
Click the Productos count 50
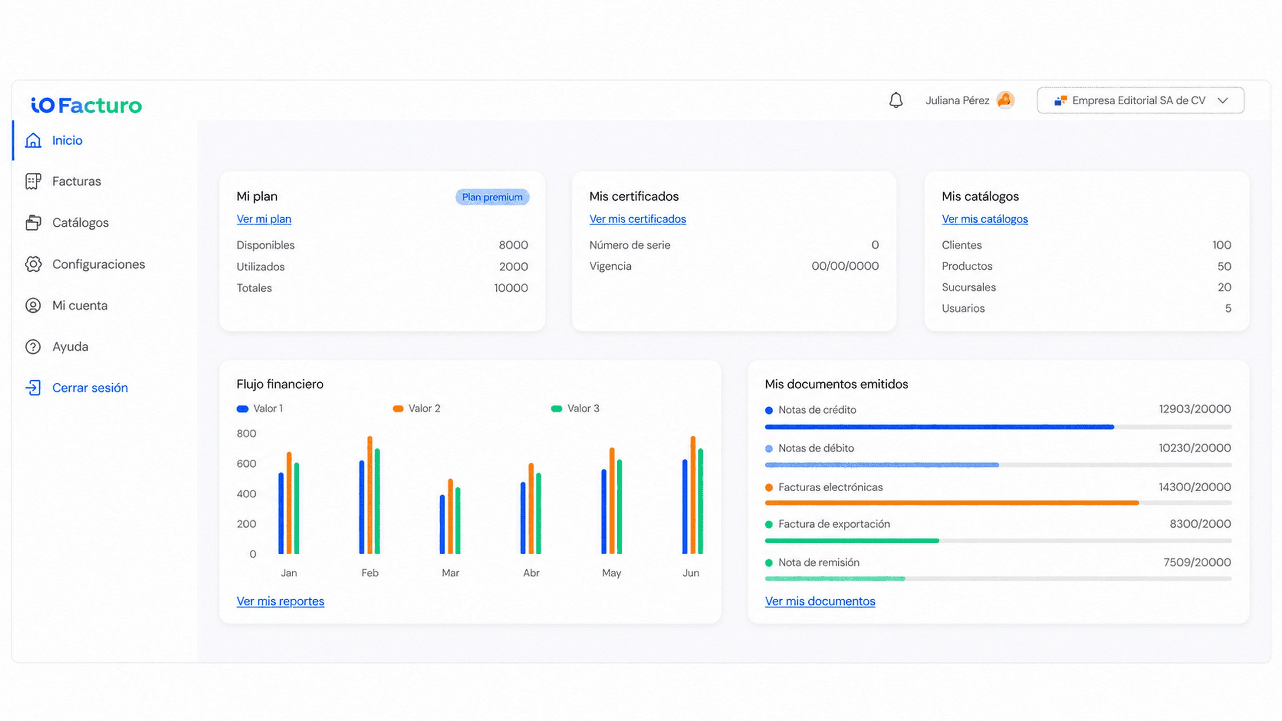(x=1224, y=266)
